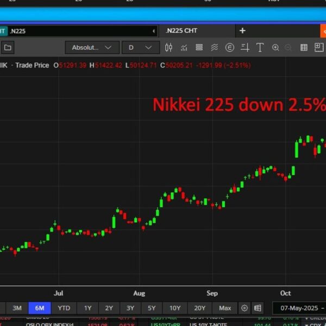Click the stacked bars icon in toolbar
This screenshot has height=326, width=326.
[199, 48]
